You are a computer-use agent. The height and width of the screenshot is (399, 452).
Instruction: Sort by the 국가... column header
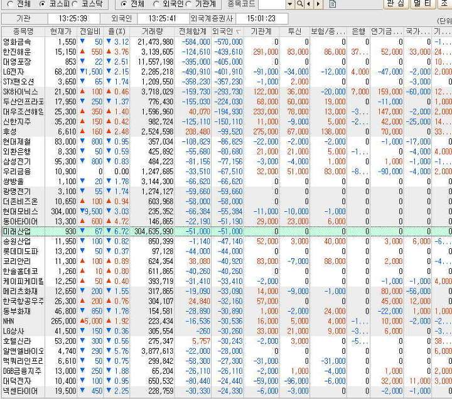pos(417,31)
